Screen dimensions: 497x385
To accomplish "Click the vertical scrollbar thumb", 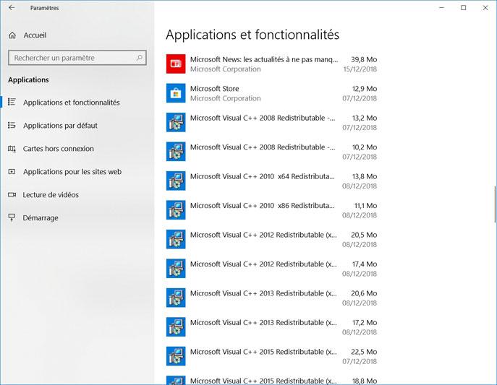I will 495,204.
